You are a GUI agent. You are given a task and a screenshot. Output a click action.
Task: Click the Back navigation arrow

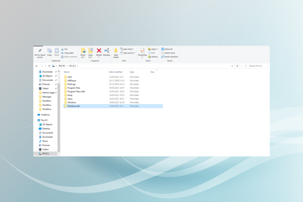coord(36,65)
